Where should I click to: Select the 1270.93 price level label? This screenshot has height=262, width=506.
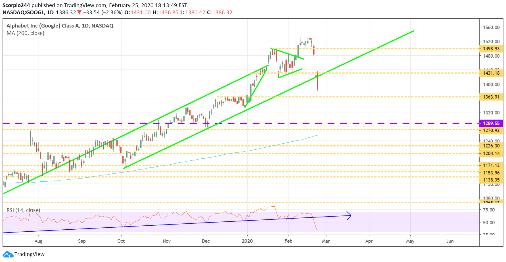pyautogui.click(x=491, y=131)
